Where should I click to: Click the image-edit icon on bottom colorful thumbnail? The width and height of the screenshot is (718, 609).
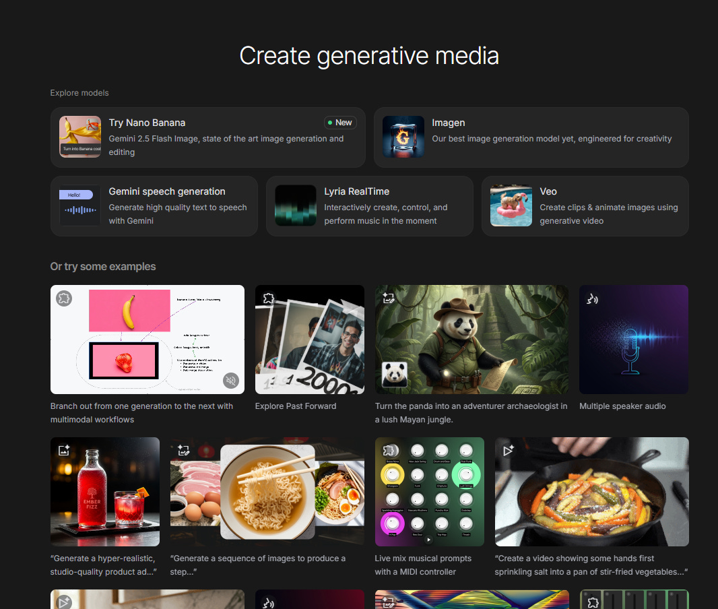[389, 603]
